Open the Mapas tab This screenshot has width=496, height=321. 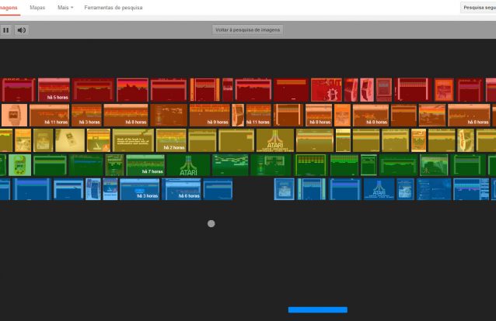[x=37, y=7]
